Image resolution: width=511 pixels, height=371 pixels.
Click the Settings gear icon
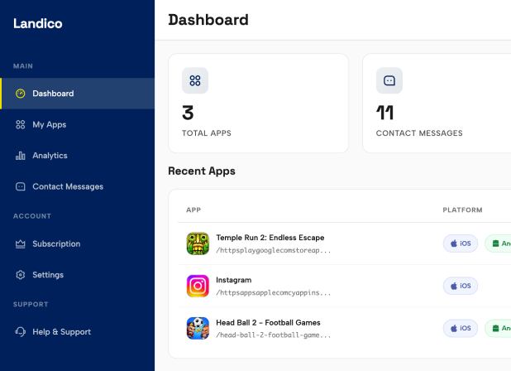(x=20, y=275)
